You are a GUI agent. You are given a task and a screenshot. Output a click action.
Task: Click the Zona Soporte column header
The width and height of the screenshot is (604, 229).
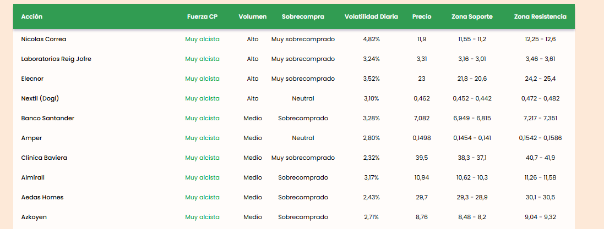point(472,16)
